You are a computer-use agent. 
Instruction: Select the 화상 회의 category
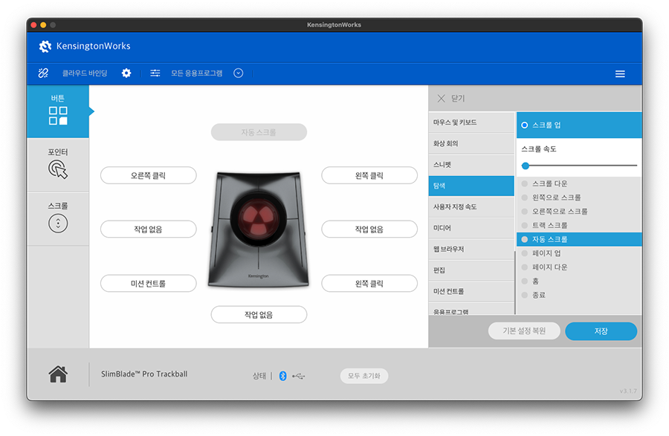[x=471, y=143]
